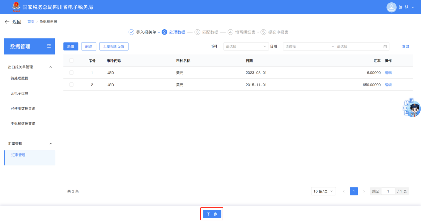This screenshot has height=222, width=421.
Task: Open 待处理数据 in sidebar
Action: (19, 78)
